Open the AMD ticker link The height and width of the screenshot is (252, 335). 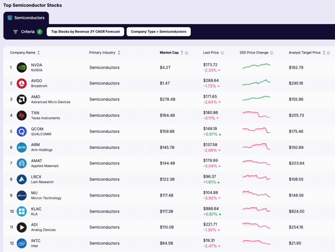point(36,97)
